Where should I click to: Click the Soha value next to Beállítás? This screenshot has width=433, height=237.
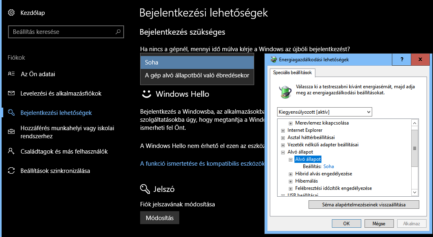point(329,166)
